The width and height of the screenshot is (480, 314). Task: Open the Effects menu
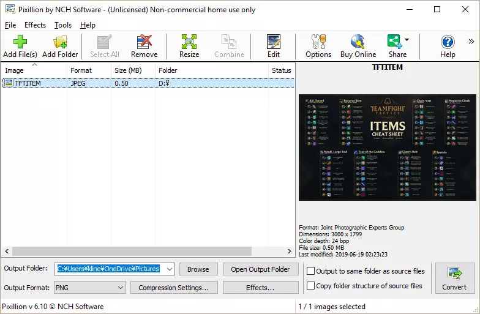pyautogui.click(x=36, y=25)
